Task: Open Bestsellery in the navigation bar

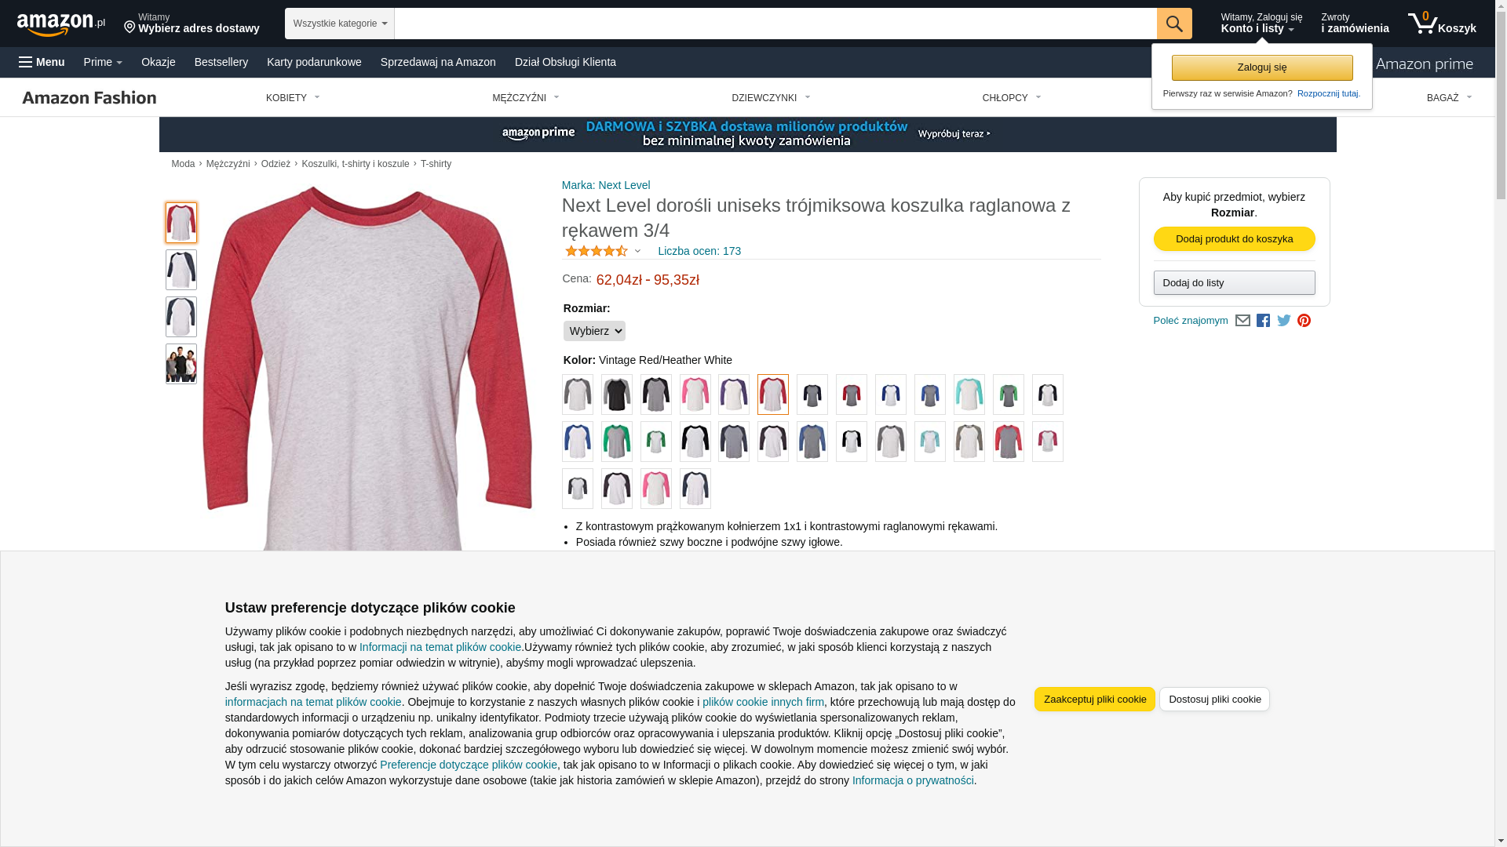Action: coord(221,62)
